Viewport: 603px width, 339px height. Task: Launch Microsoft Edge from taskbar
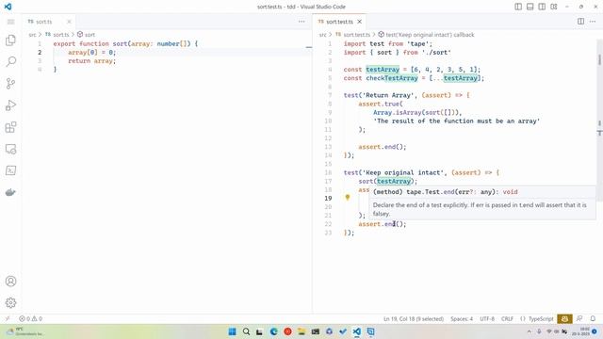tap(274, 331)
